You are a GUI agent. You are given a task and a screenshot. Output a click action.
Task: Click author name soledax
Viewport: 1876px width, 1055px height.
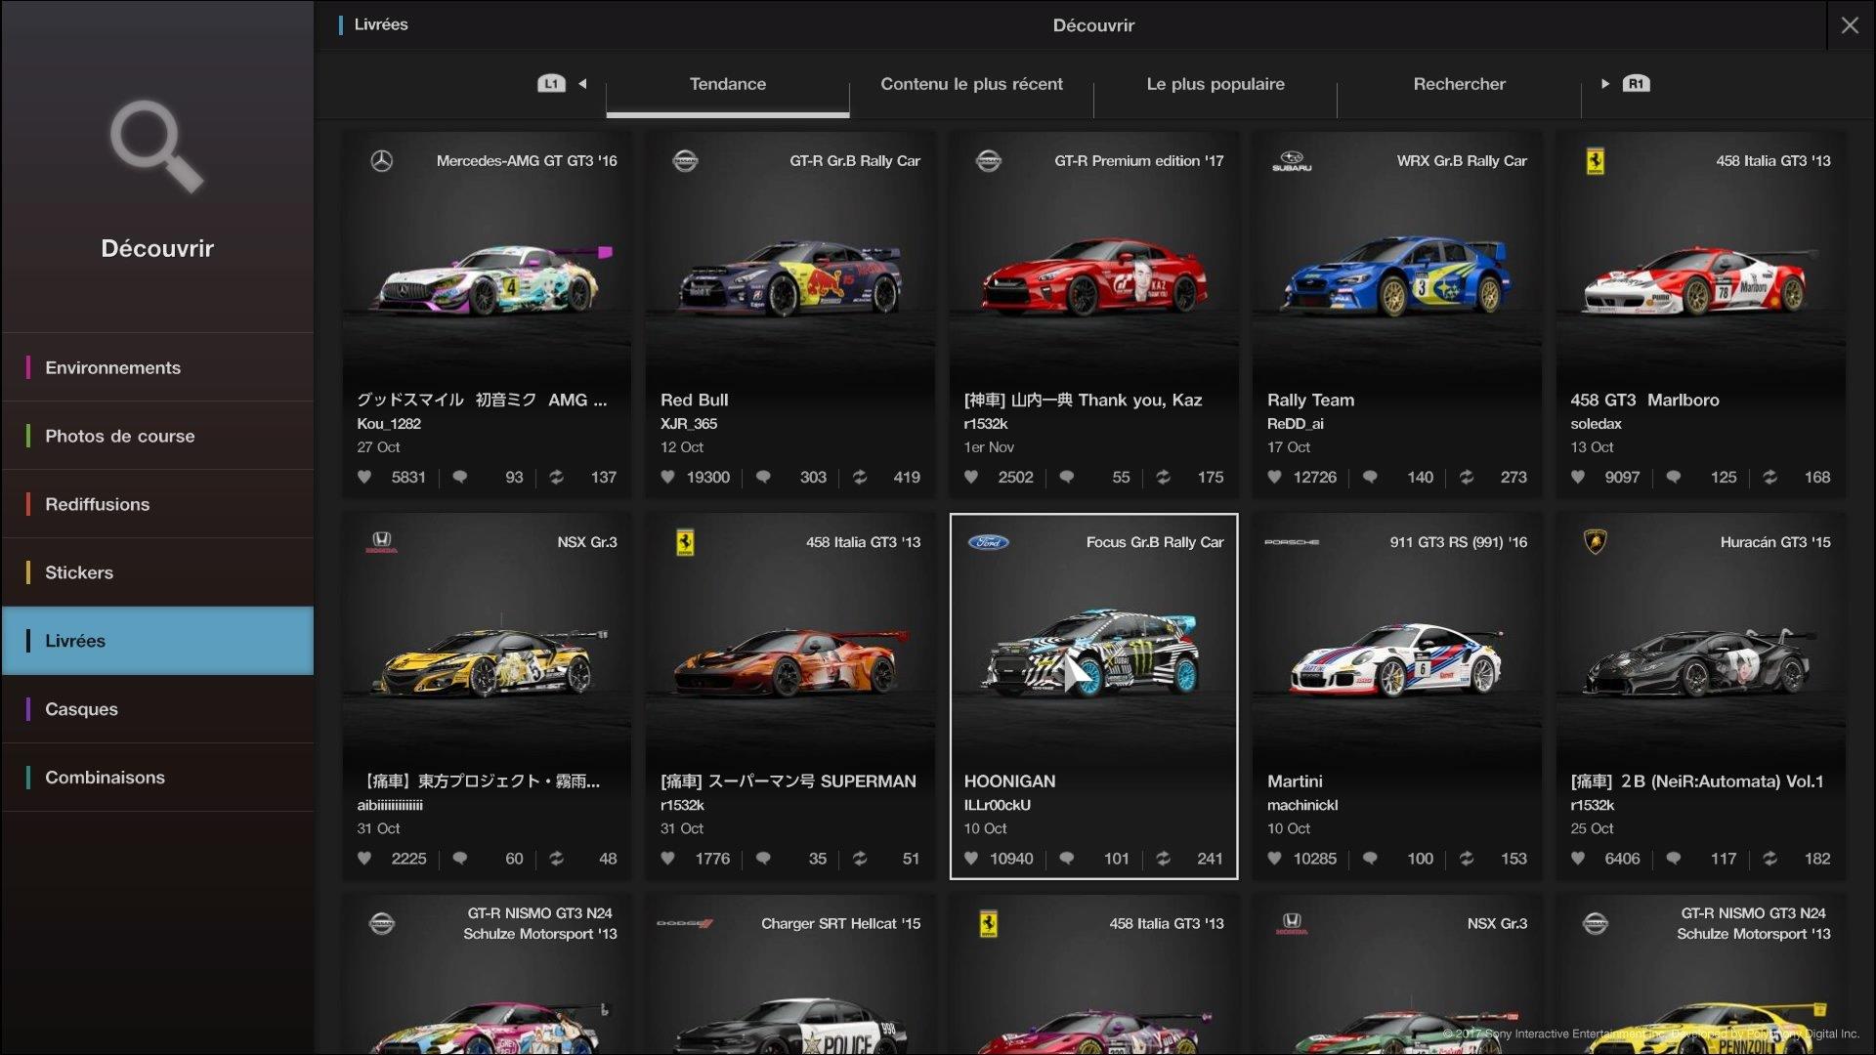(1596, 424)
